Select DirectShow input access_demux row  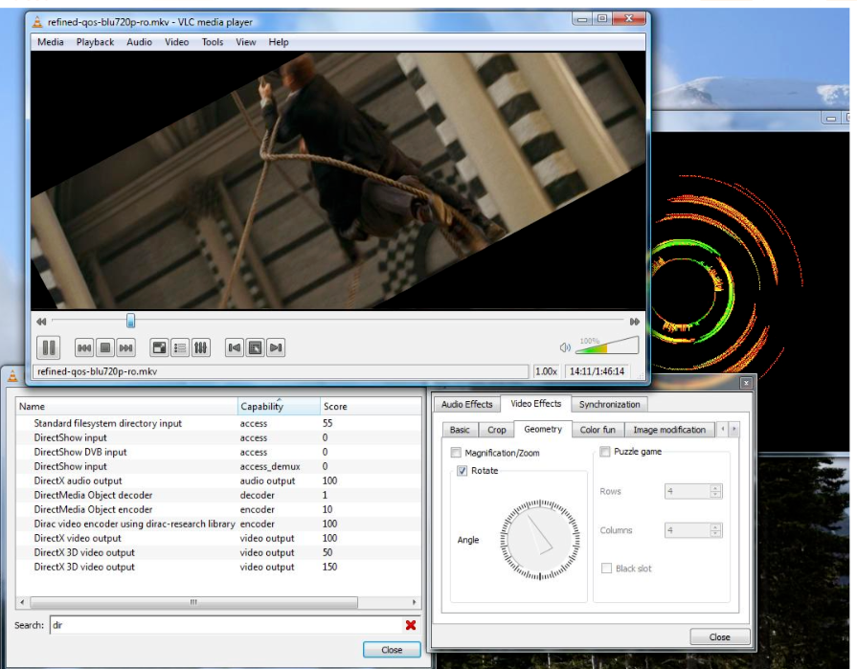(x=218, y=466)
